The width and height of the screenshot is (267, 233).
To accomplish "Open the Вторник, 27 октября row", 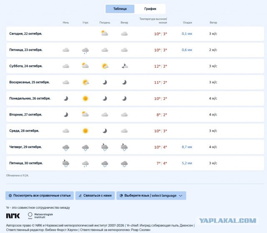I will click(x=135, y=115).
